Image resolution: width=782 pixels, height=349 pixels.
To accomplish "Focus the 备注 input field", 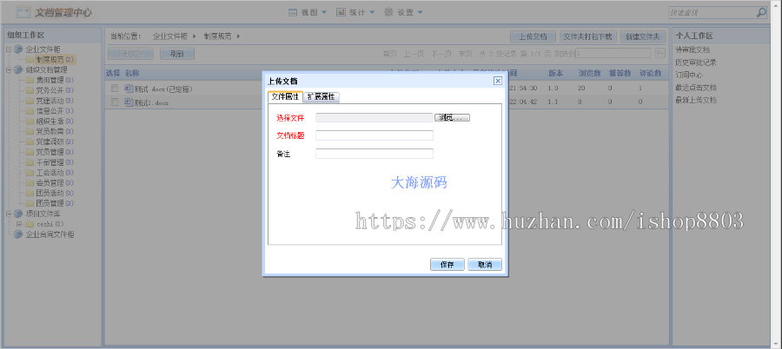I will [374, 154].
